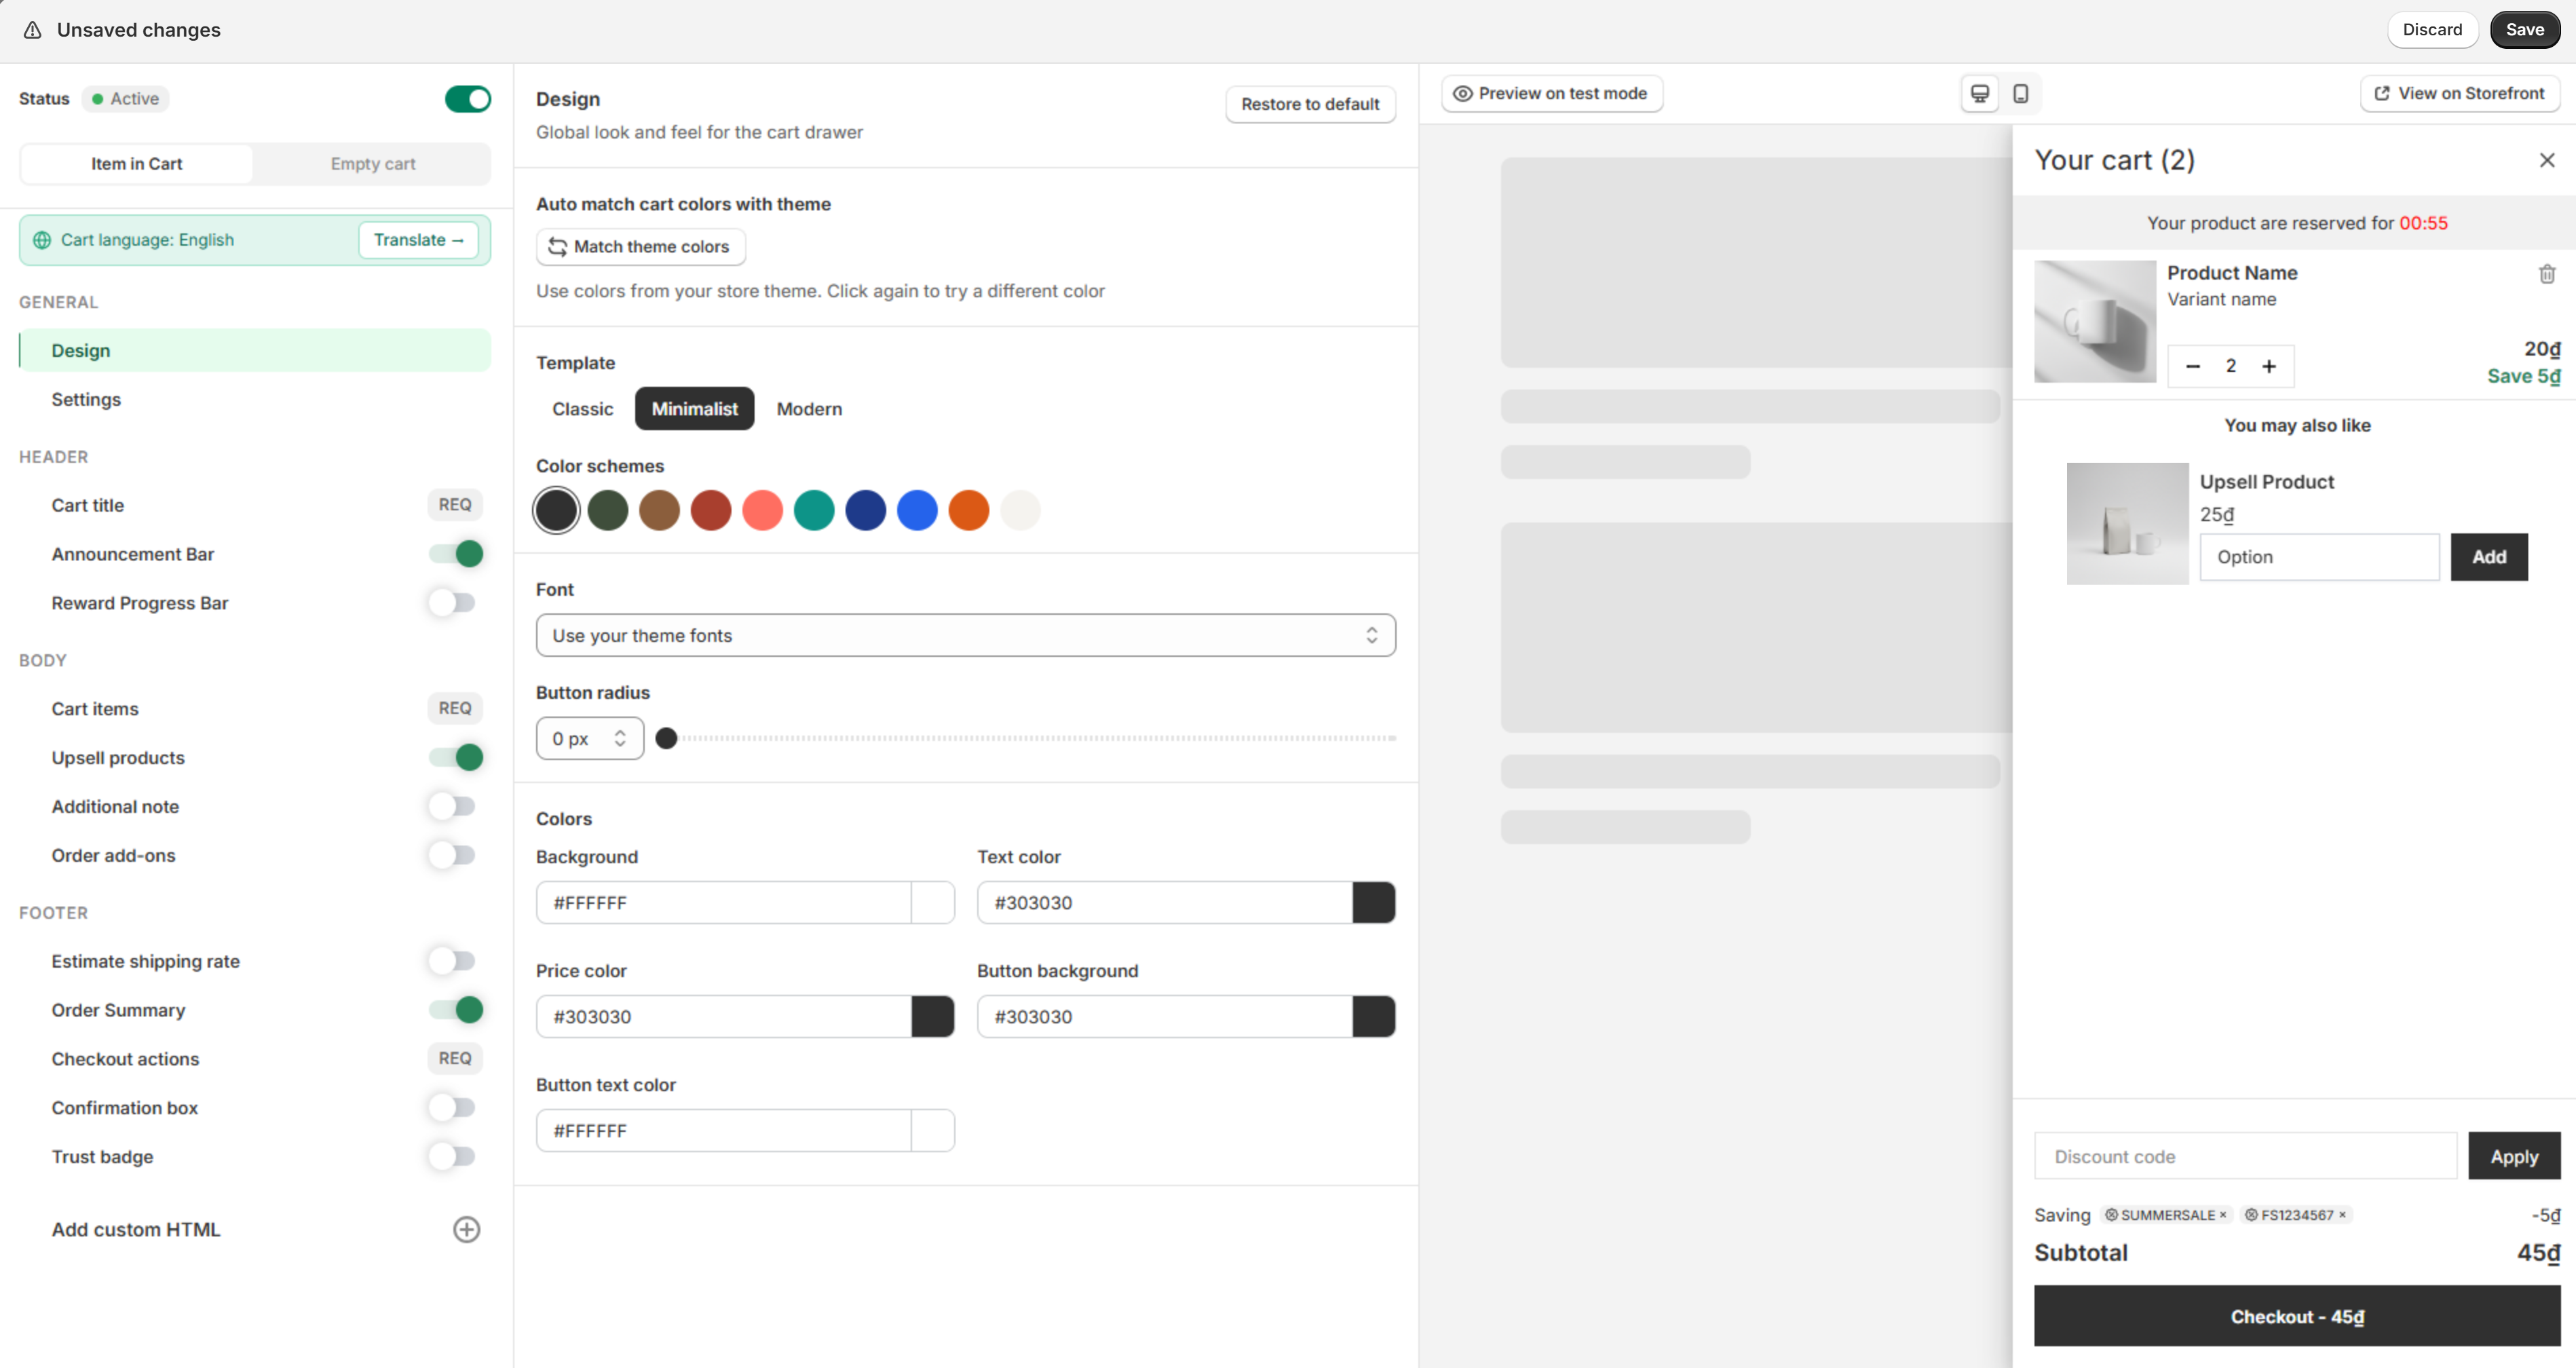
Task: Open the Button background swatch picker
Action: [x=1374, y=1017]
